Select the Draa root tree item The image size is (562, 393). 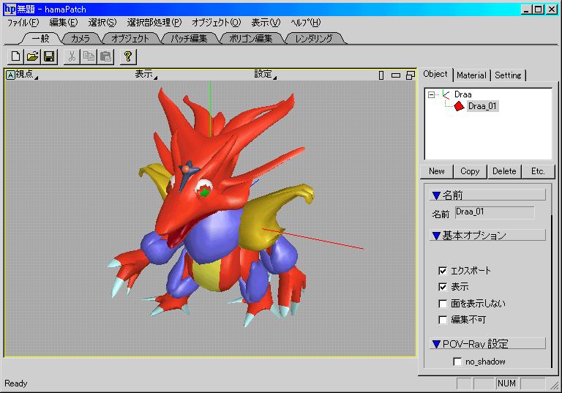tap(462, 94)
